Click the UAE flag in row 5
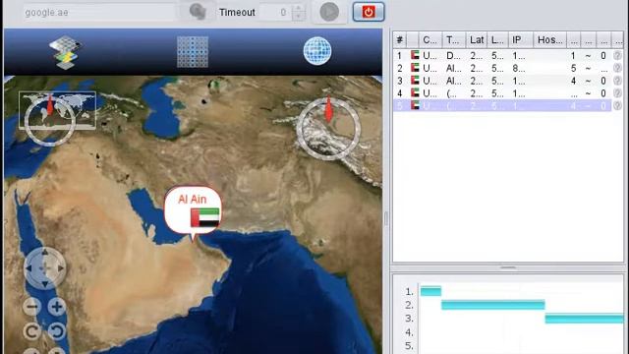Screen dimensions: 629x354 click(415, 105)
